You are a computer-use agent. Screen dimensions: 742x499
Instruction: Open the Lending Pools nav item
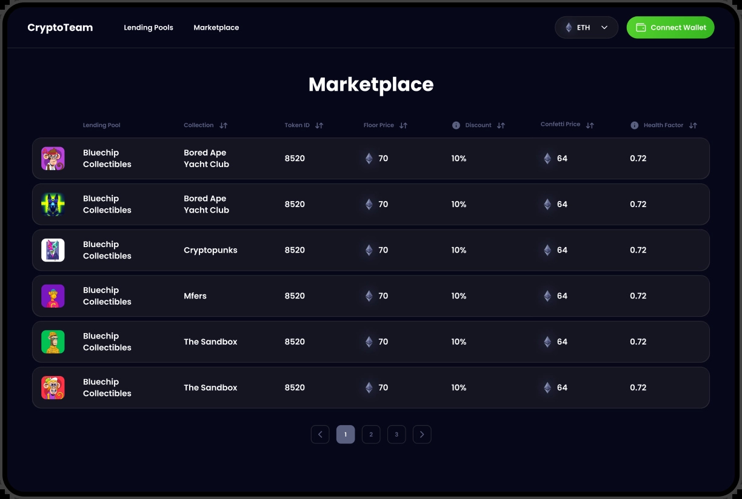click(x=149, y=27)
